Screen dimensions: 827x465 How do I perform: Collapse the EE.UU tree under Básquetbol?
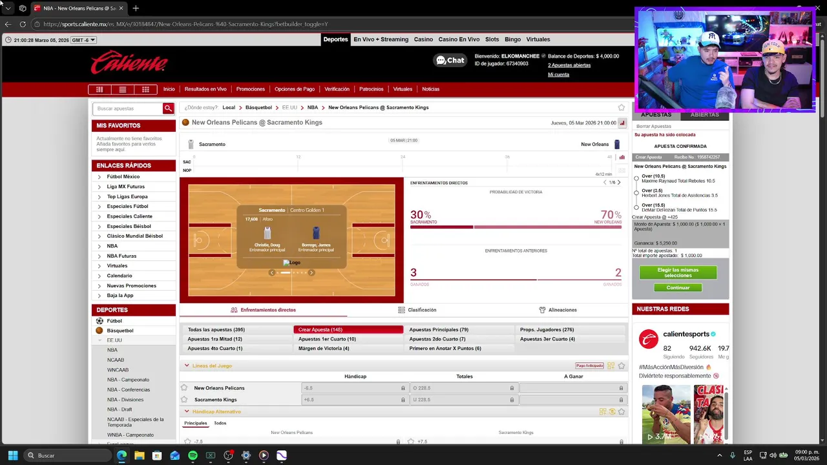99,340
